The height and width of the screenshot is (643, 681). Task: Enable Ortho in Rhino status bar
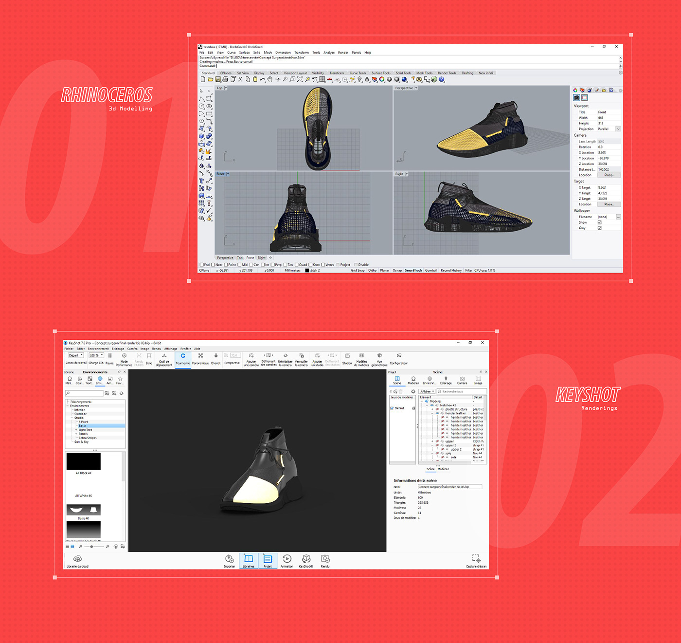point(372,270)
